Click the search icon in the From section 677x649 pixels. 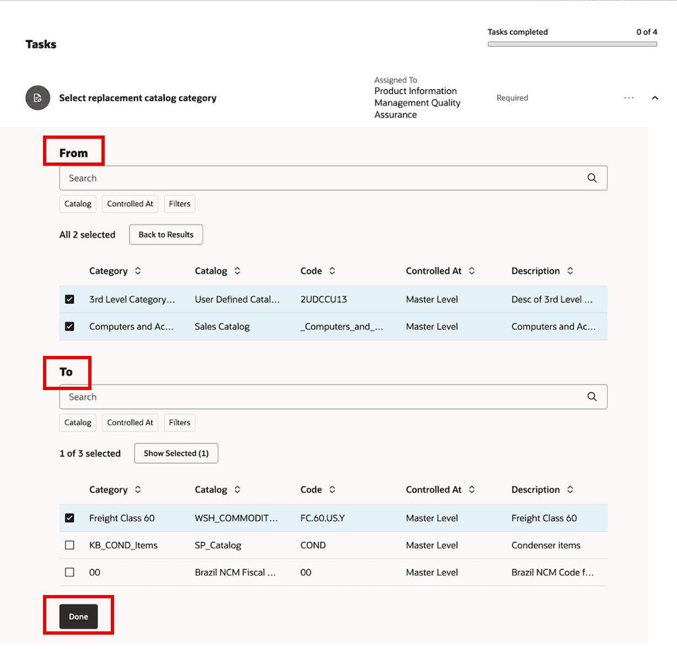[592, 178]
